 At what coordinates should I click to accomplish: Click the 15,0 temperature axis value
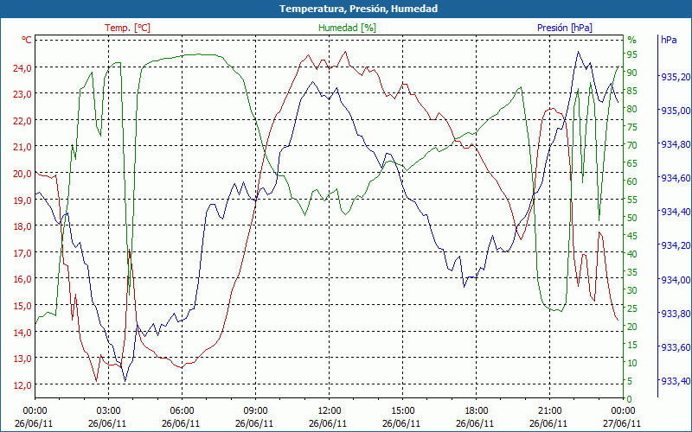(x=24, y=306)
